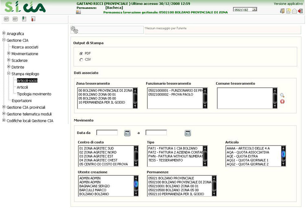Screen dimensions: 306x208
Task: Click the red exit door logout icon
Action: pyautogui.click(x=300, y=11)
